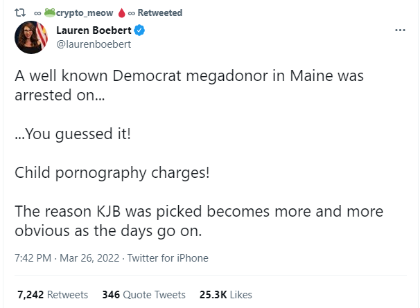Click the Lauren Boebert display name
The image size is (420, 308).
[94, 31]
